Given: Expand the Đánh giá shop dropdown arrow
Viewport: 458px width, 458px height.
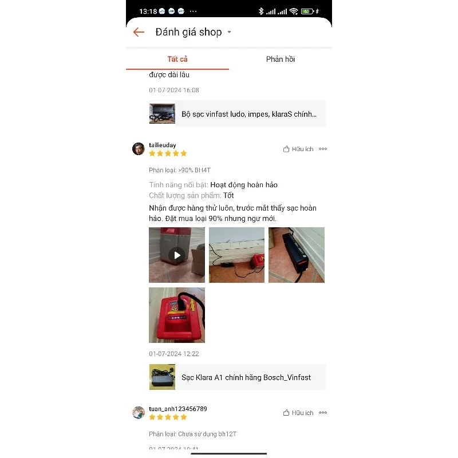Looking at the screenshot, I should pos(230,32).
